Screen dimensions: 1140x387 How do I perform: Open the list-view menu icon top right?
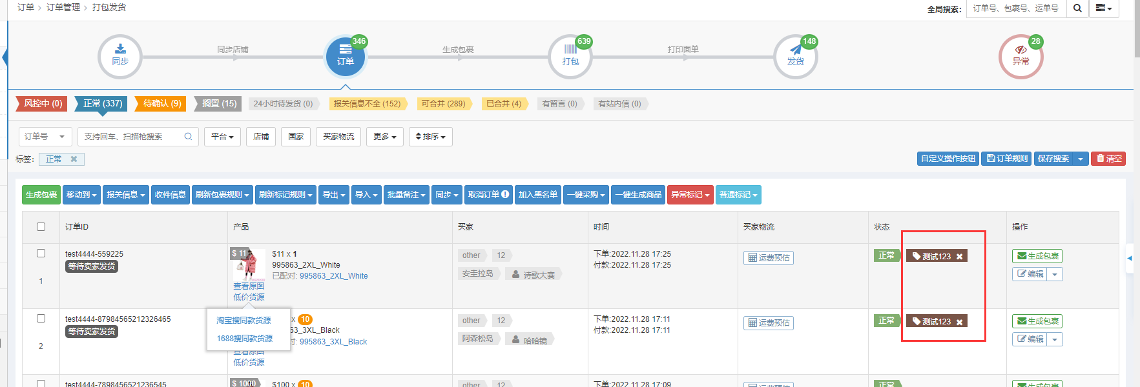(1104, 8)
